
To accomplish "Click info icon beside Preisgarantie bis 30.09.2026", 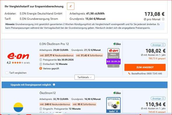I will point(41,60).
